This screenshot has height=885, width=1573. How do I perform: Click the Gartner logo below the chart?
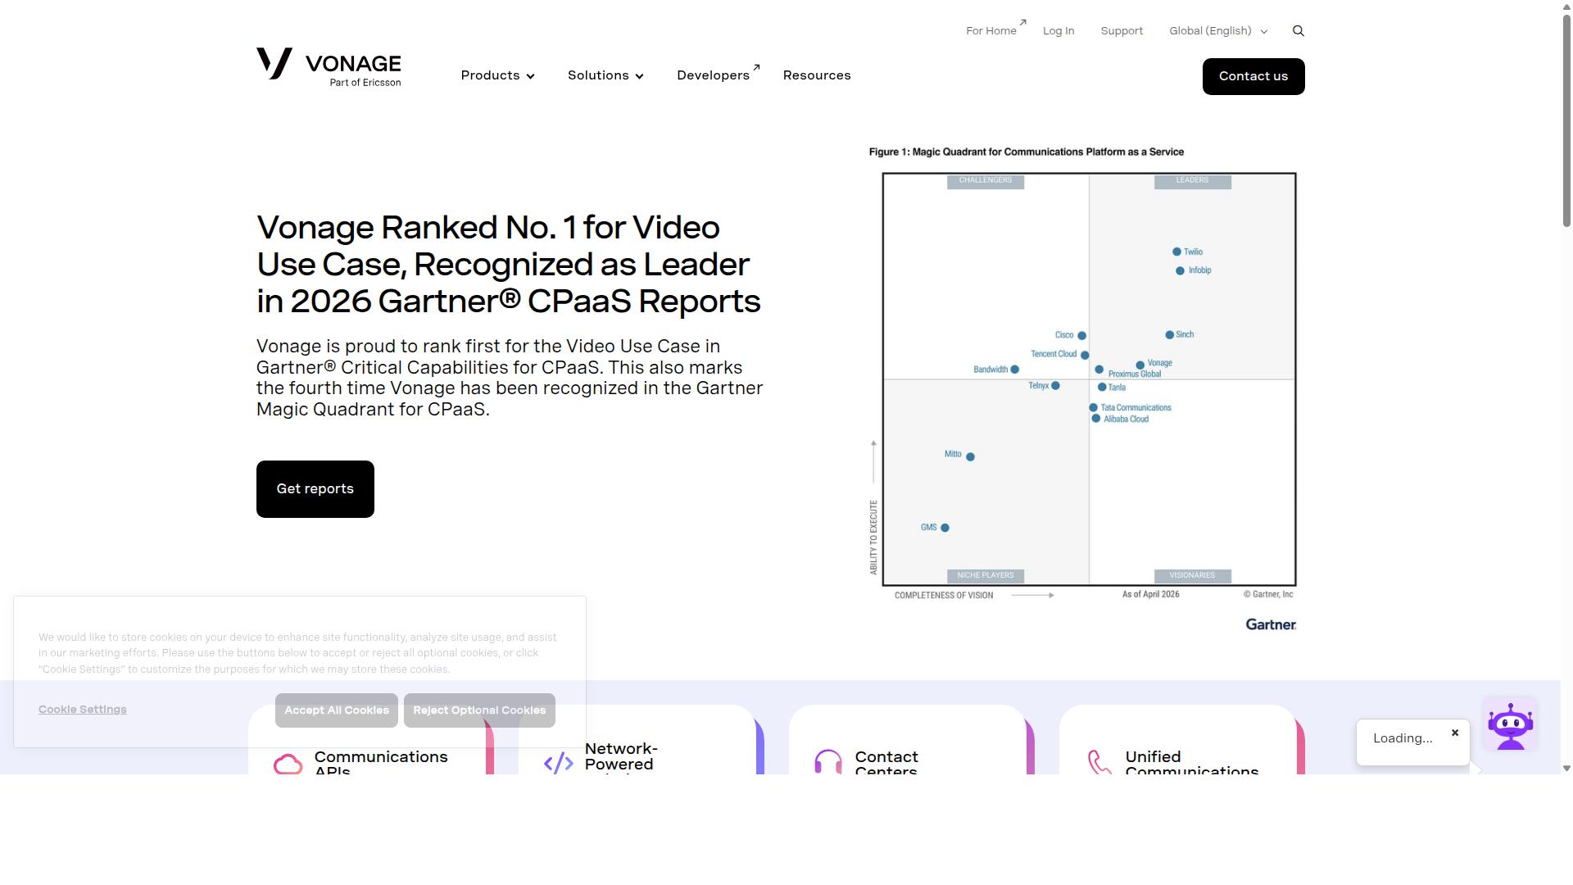[1271, 624]
